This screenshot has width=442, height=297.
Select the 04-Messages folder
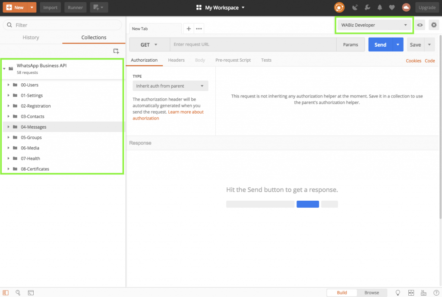click(63, 127)
